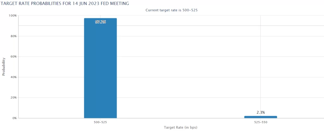Select the Probability y-axis title
This screenshot has height=132, width=324.
tap(4, 66)
